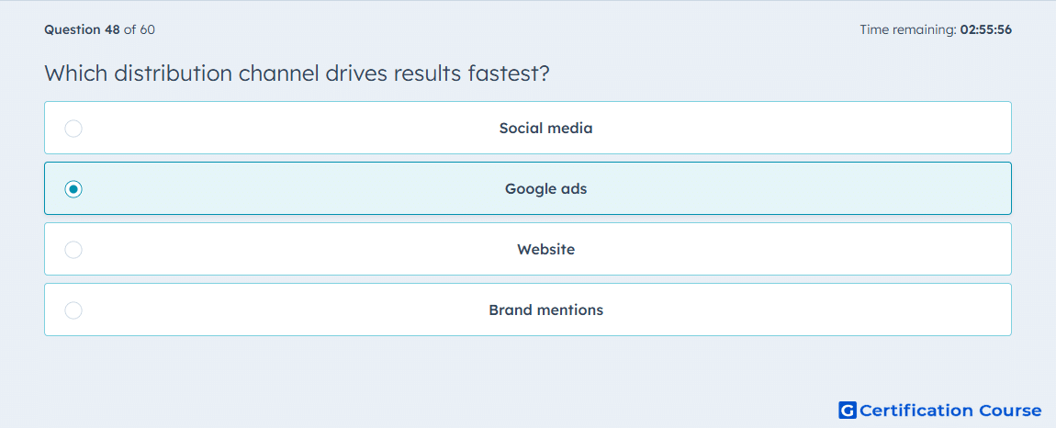Click the G logo icon in watermark
Viewport: 1056px width, 428px height.
tap(848, 410)
